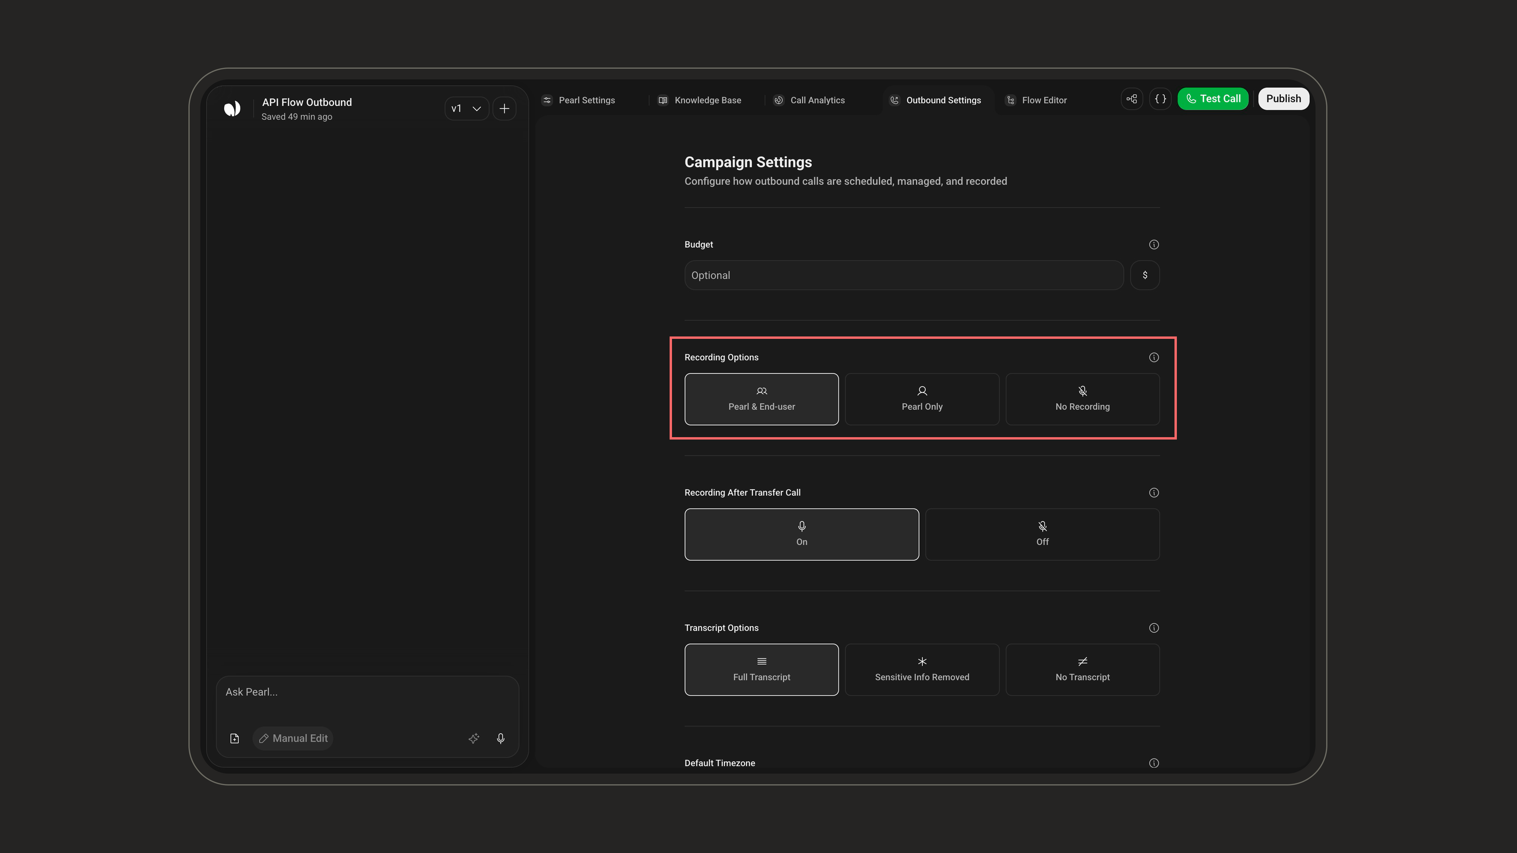This screenshot has height=853, width=1517.
Task: Click the dollar currency button
Action: tap(1145, 275)
